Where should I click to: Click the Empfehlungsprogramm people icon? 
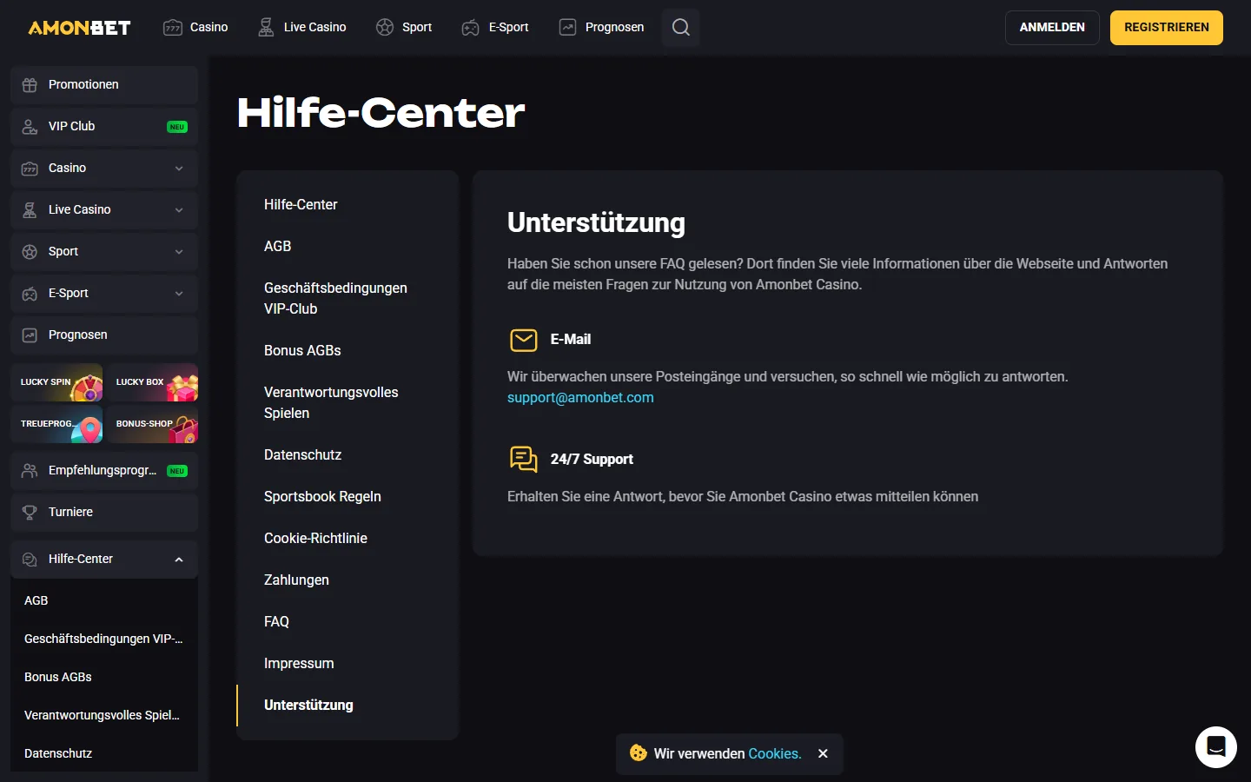click(x=30, y=470)
